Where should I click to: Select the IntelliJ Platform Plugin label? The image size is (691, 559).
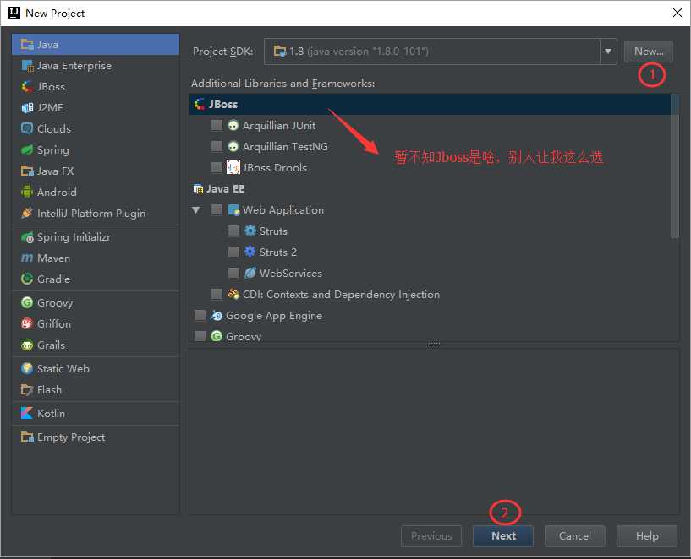coord(91,214)
